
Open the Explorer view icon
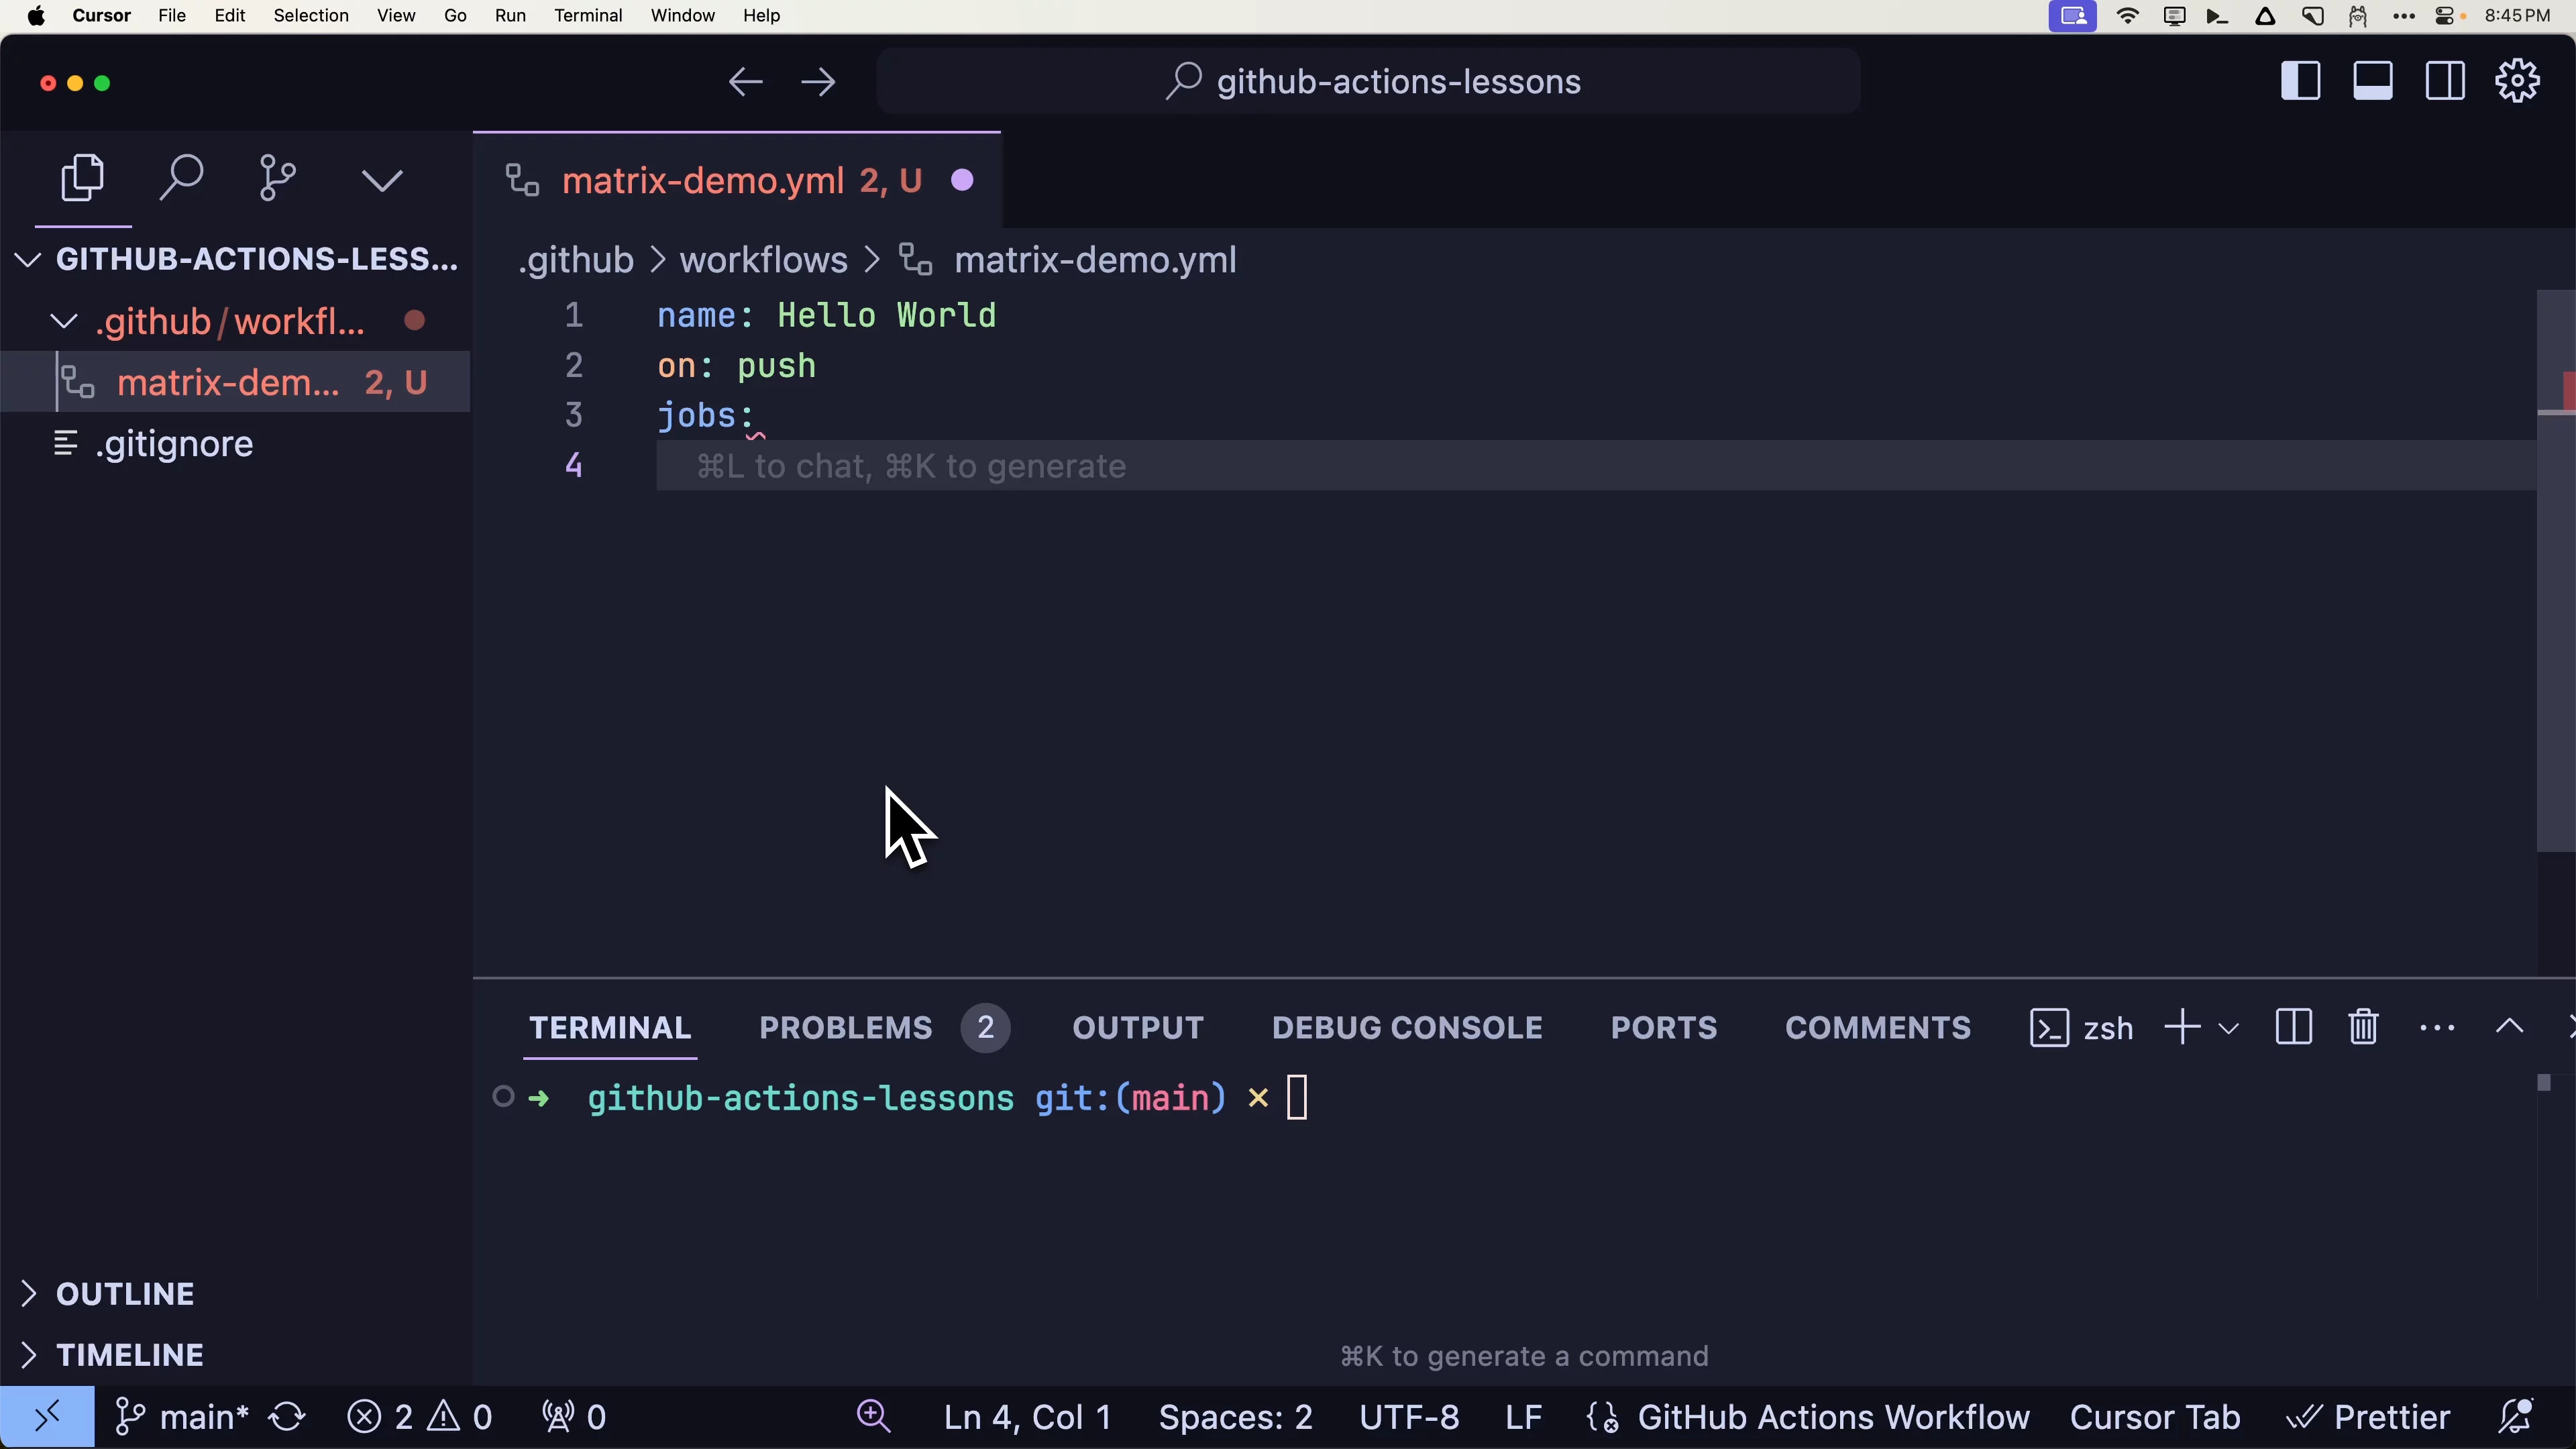(83, 179)
